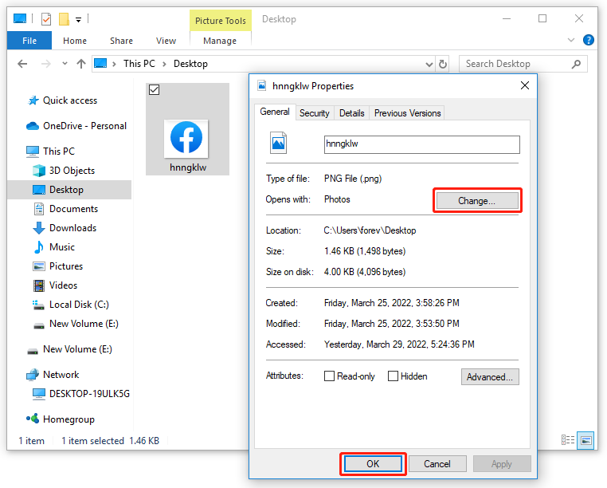Open the address bar history dropdown
Screen dimensions: 607x488
coord(429,65)
